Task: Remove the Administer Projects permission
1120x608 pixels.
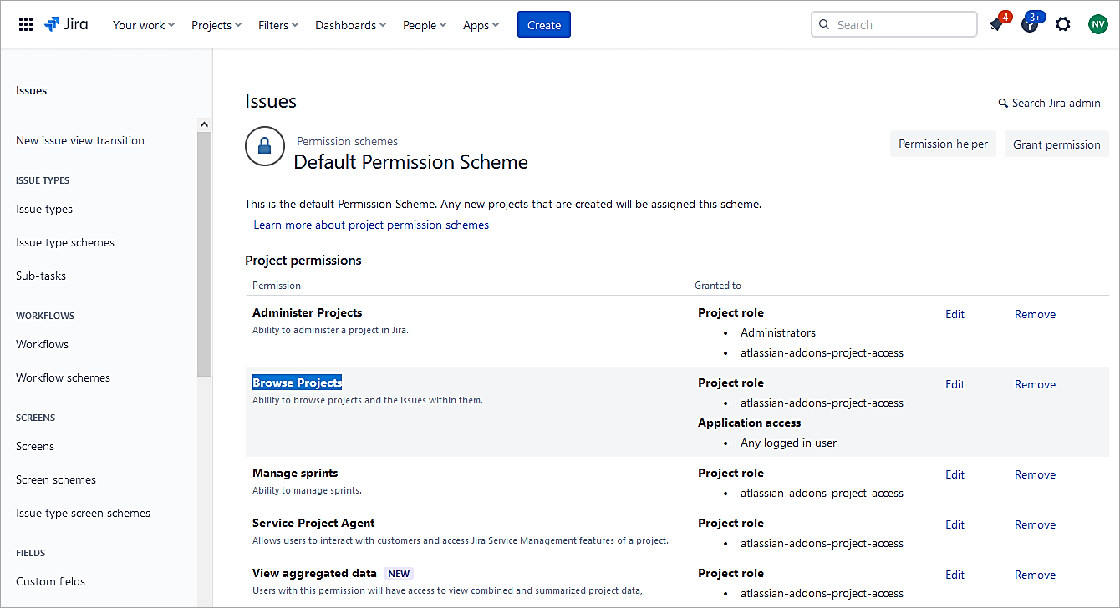Action: (1035, 314)
